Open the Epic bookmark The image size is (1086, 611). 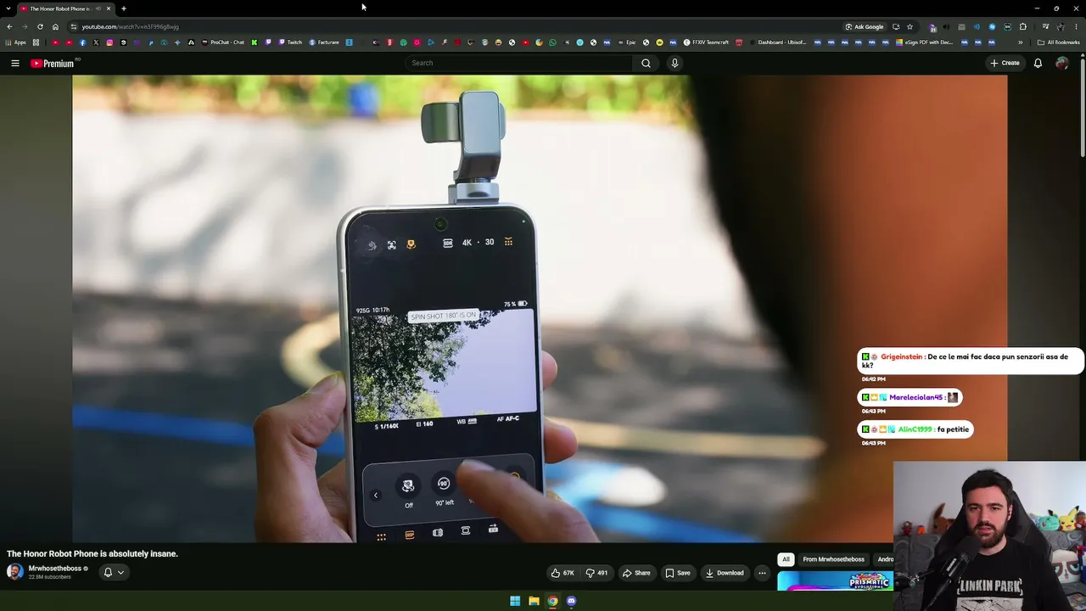(x=625, y=42)
